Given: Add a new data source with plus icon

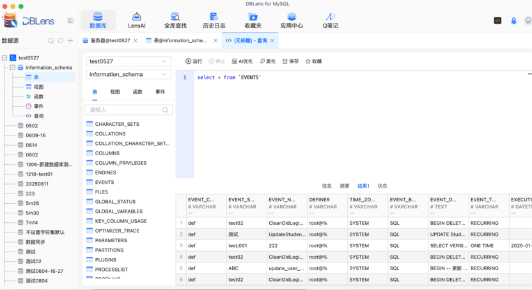Looking at the screenshot, I should [70, 41].
